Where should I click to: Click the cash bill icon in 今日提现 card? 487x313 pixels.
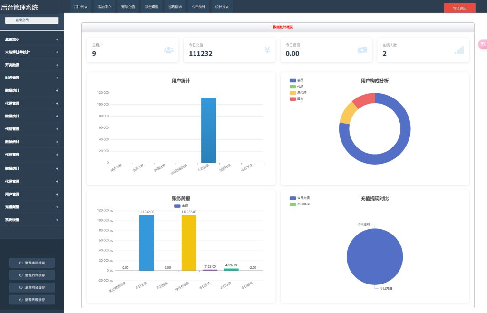click(362, 50)
